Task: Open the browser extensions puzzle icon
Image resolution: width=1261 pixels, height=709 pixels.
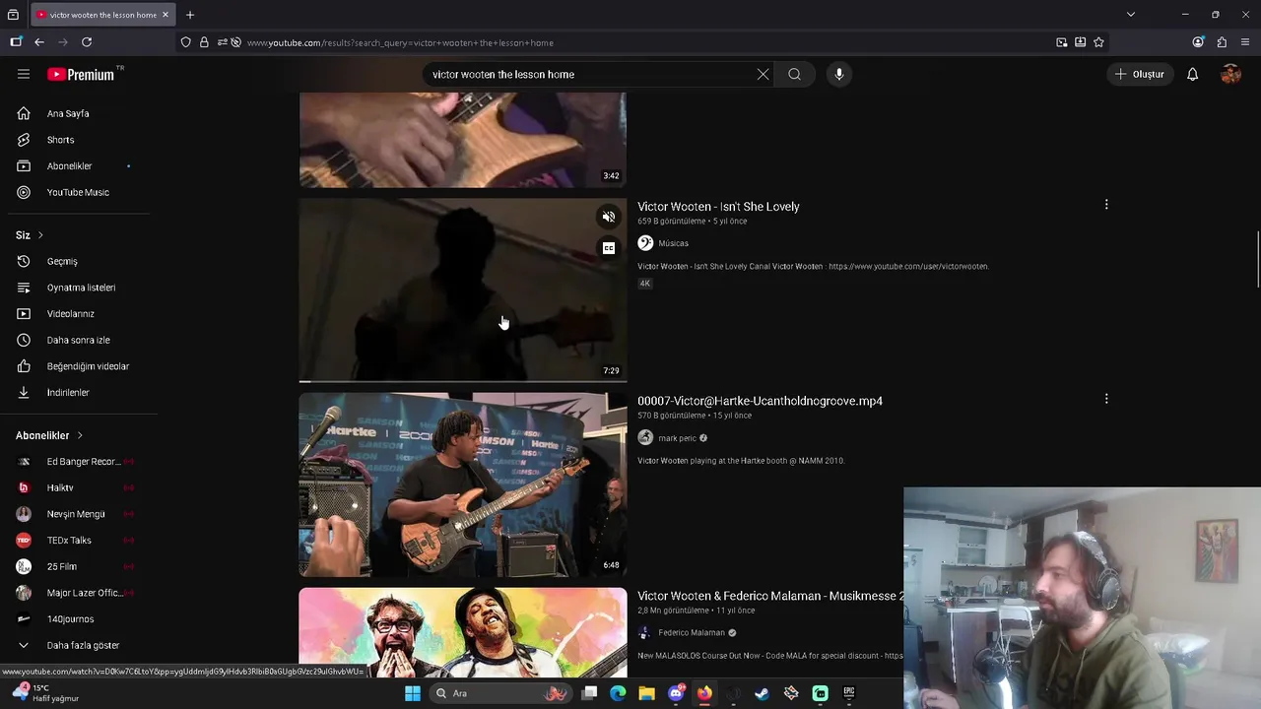Action: click(1222, 42)
